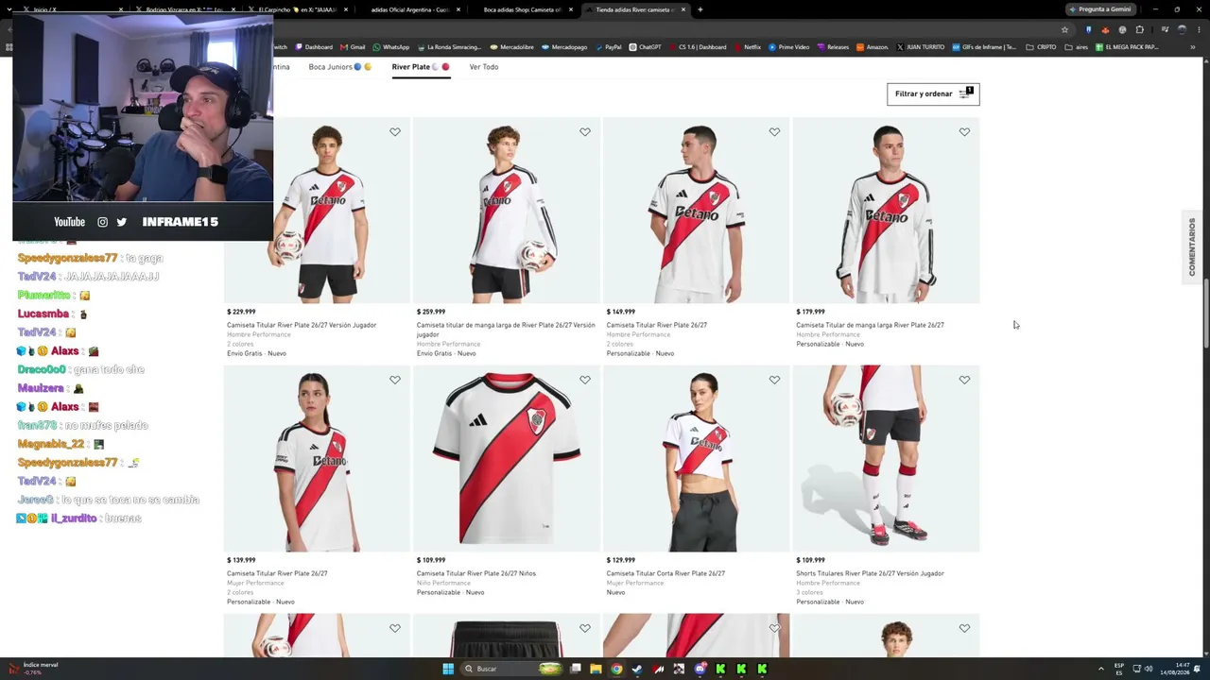This screenshot has width=1210, height=680.
Task: Toggle wishlist heart on the Niños jersey
Action: [x=585, y=380]
